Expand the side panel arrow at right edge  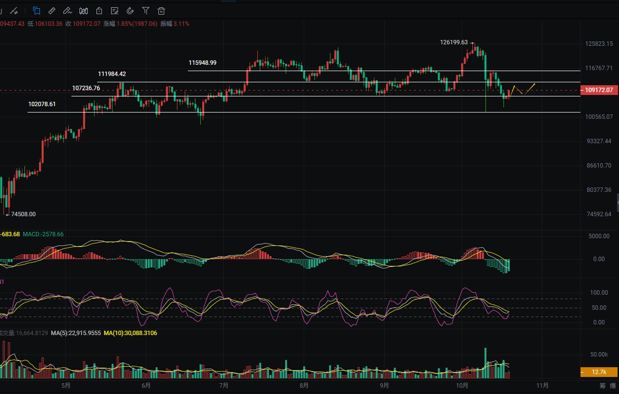pos(617,202)
